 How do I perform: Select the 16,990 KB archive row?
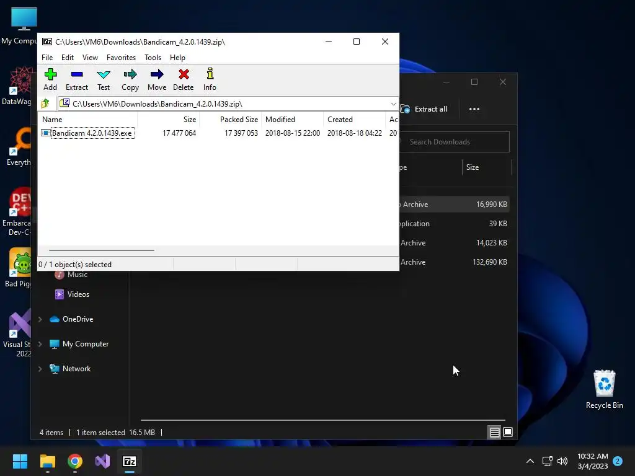pyautogui.click(x=454, y=205)
